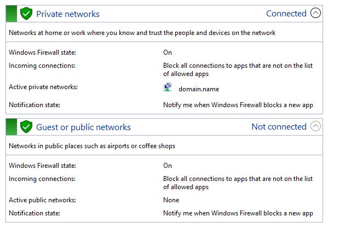Click the Private networks Notification state value
The image size is (340, 240).
(238, 105)
